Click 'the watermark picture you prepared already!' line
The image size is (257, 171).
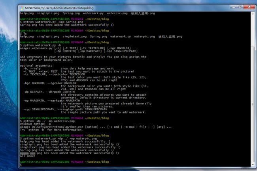click(106, 104)
